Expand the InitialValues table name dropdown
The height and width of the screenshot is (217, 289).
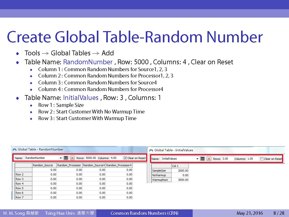(x=197, y=159)
